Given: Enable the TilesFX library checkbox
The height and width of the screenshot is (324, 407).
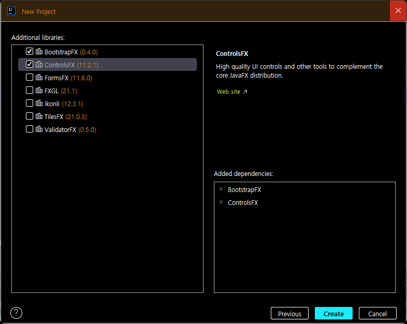Looking at the screenshot, I should (30, 116).
